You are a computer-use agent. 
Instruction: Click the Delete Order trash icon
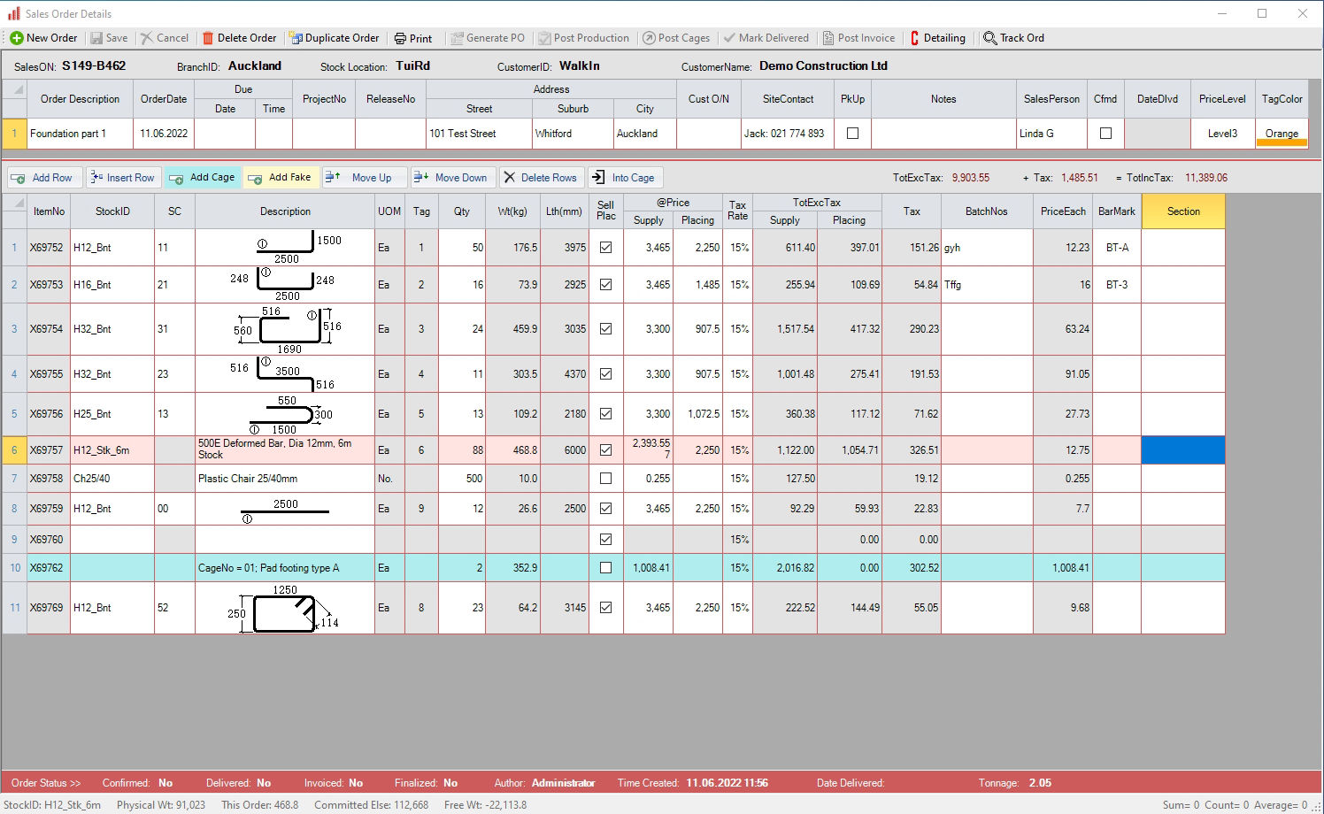(x=208, y=38)
